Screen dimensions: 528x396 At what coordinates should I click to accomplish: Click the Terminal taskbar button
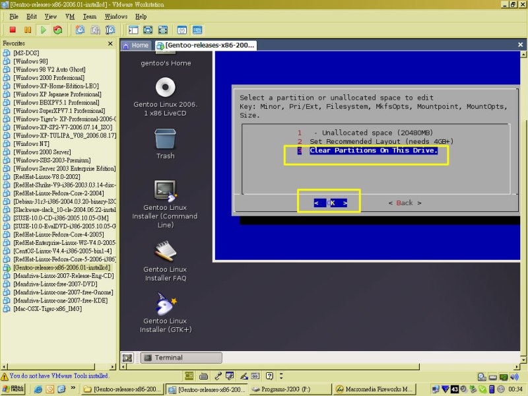[181, 358]
